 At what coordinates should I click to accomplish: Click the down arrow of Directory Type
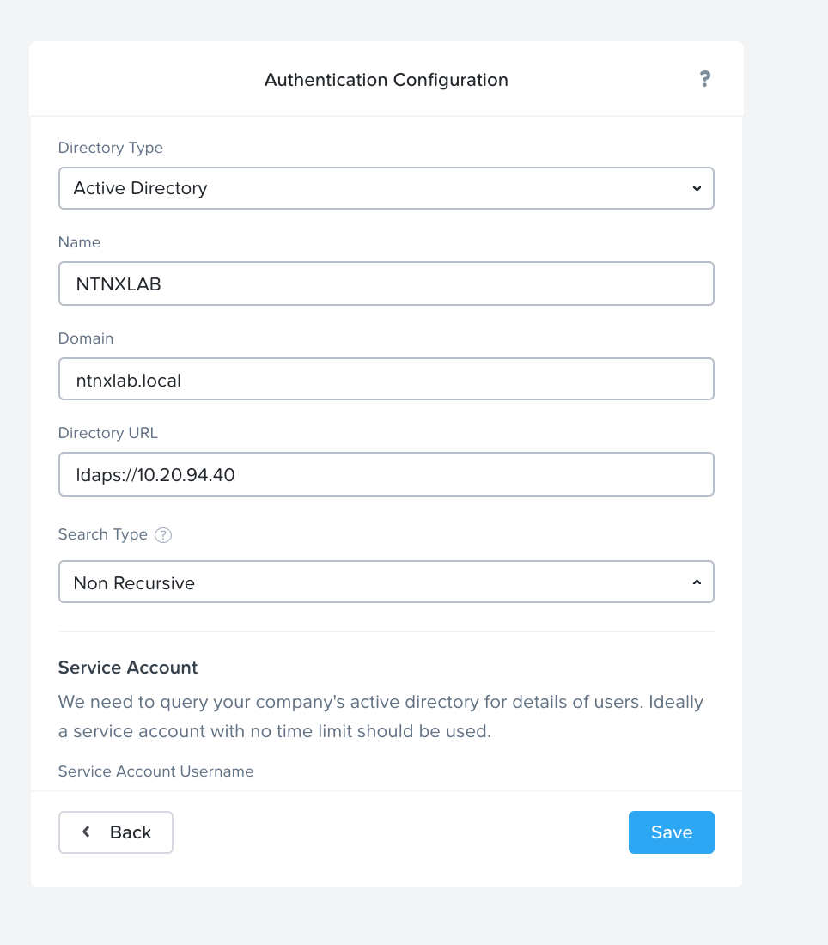pyautogui.click(x=697, y=188)
